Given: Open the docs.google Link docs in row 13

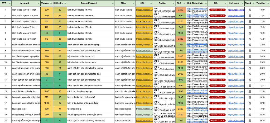Looking at the screenshot, I should click(236, 80).
